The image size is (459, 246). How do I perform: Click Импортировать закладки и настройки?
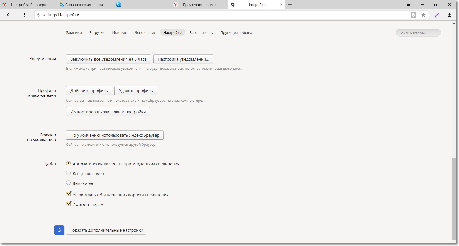click(108, 112)
